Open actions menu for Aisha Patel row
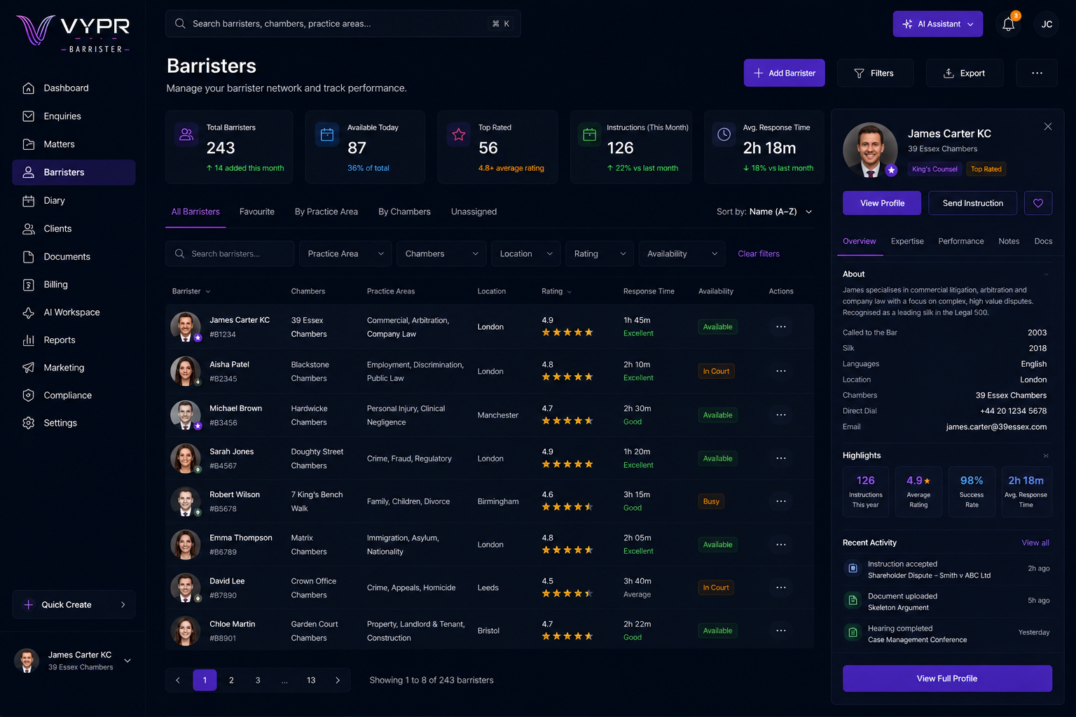Image resolution: width=1076 pixels, height=717 pixels. [x=781, y=371]
